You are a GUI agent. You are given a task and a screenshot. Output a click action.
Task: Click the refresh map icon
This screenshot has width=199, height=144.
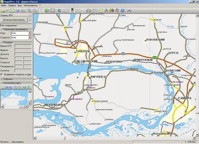click(x=59, y=11)
